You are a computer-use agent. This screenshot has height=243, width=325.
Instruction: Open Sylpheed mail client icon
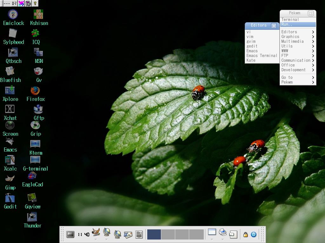tap(13, 33)
